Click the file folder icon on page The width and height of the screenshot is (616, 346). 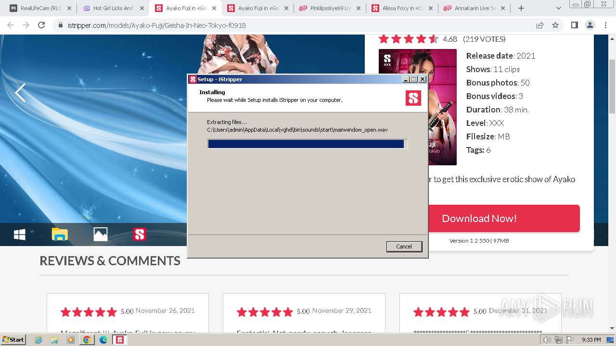(60, 235)
